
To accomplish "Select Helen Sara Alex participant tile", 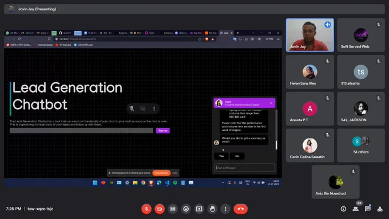I will [x=310, y=71].
